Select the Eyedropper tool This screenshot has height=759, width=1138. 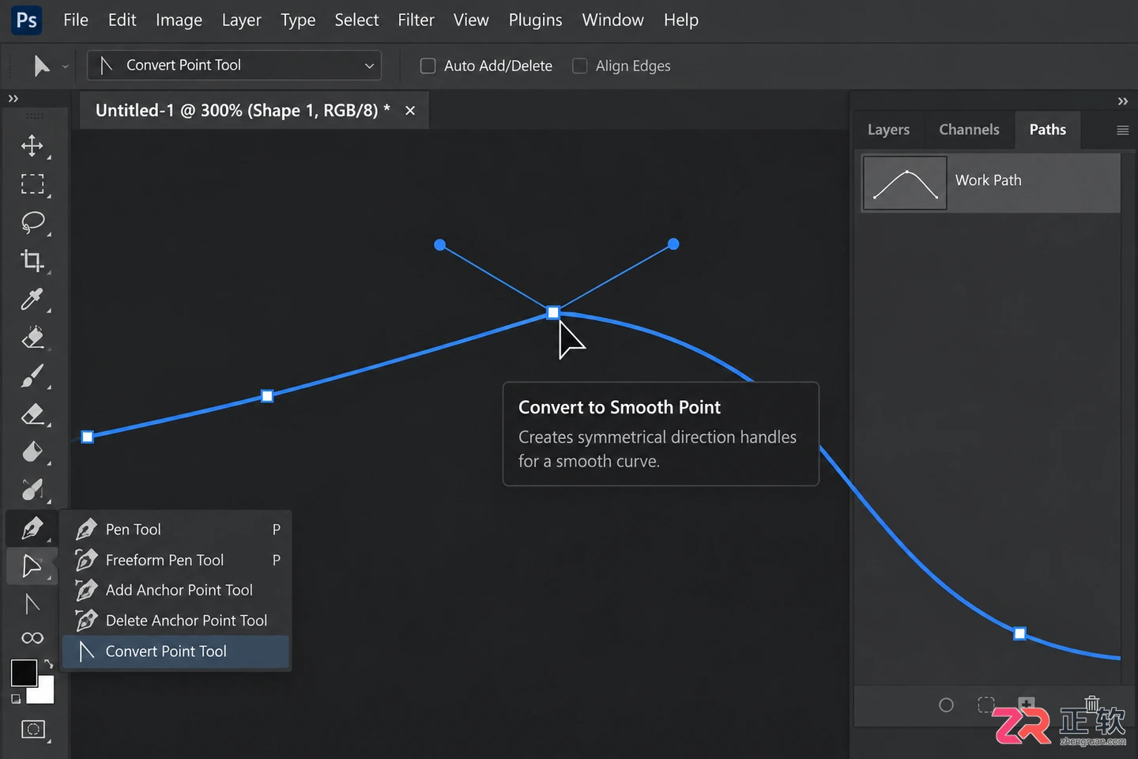tap(32, 299)
